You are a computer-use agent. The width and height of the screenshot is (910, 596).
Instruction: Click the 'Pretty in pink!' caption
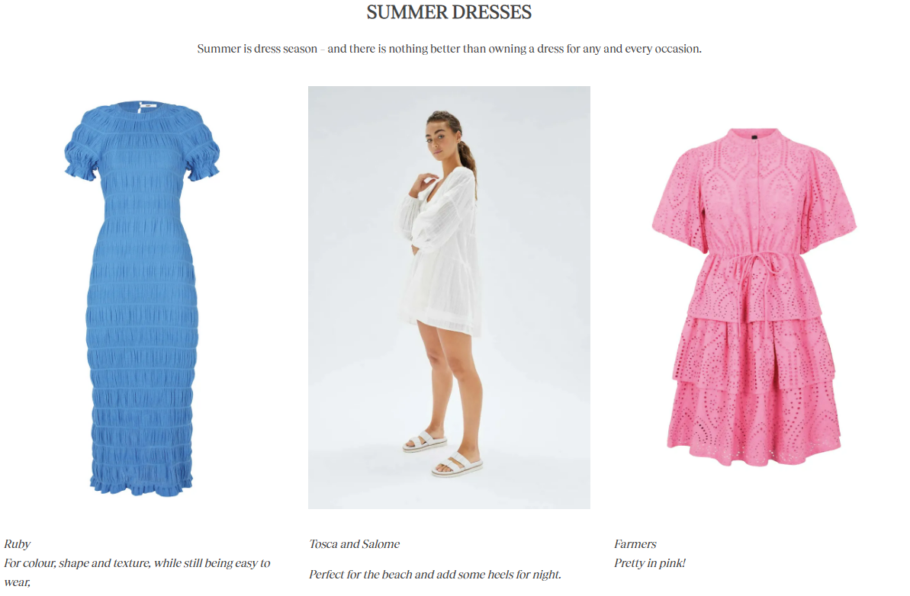(650, 563)
